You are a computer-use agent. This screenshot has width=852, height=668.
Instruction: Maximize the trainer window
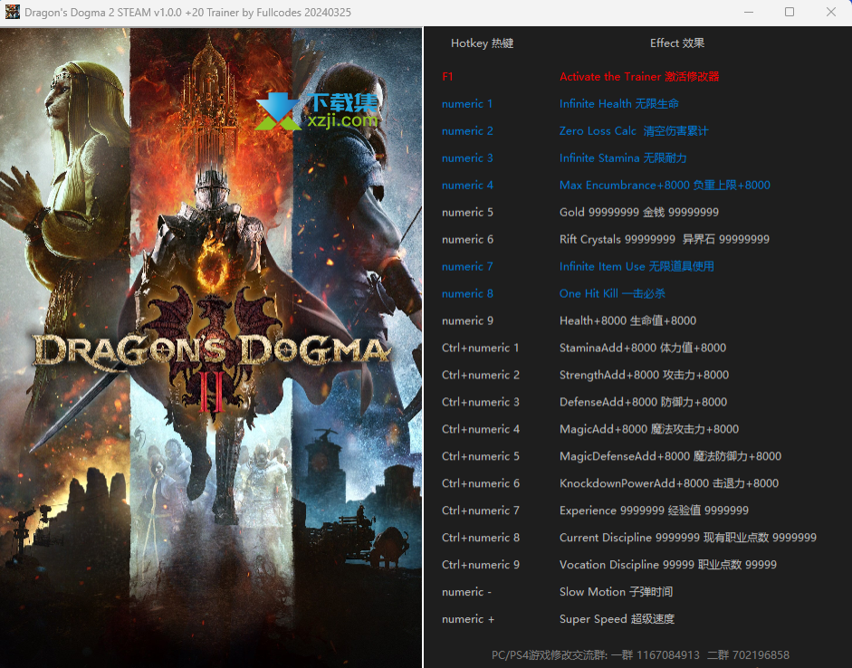pos(790,12)
